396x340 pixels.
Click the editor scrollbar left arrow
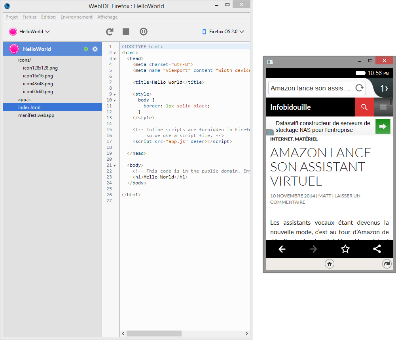click(x=123, y=333)
